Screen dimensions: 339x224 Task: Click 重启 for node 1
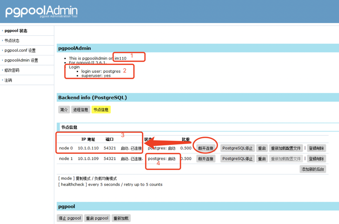click(x=262, y=159)
